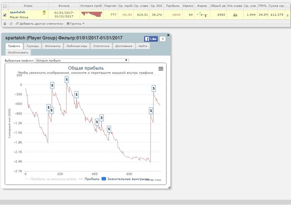Click the Да link in the row
This screenshot has height=205, width=291.
click(x=235, y=15)
